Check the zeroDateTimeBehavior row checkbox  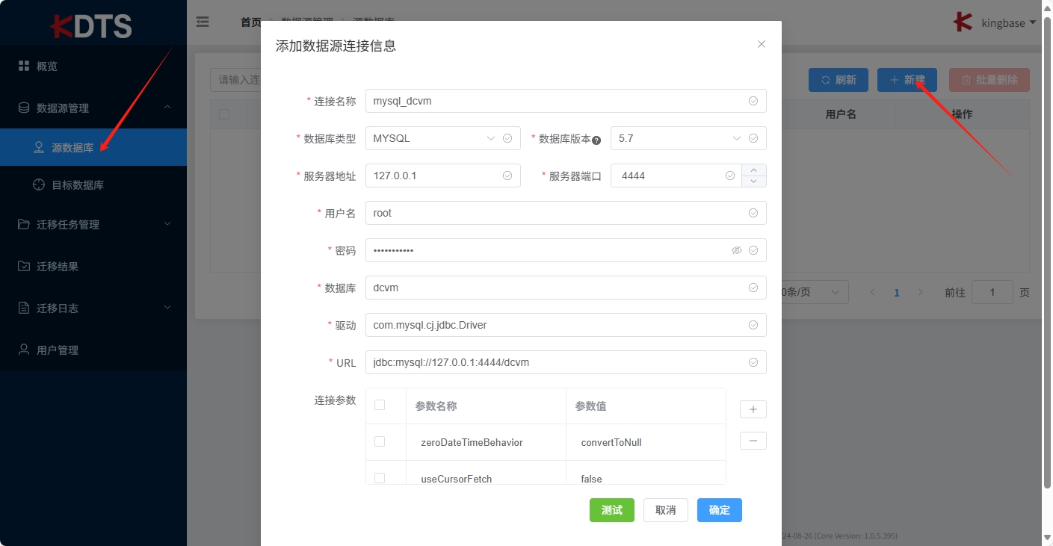[x=380, y=441]
